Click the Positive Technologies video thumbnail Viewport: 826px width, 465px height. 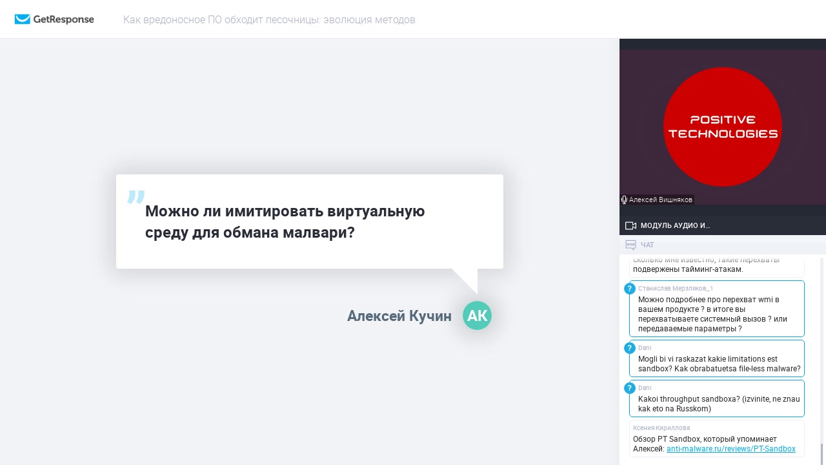pos(723,127)
